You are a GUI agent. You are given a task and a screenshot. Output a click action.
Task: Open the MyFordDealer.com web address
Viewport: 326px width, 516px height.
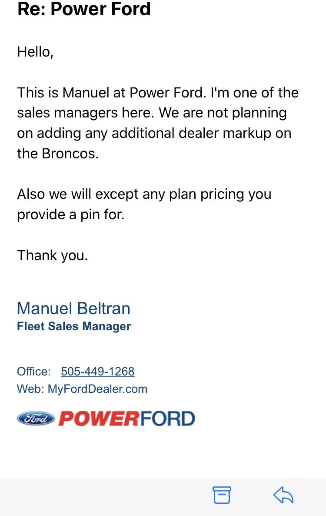[98, 389]
